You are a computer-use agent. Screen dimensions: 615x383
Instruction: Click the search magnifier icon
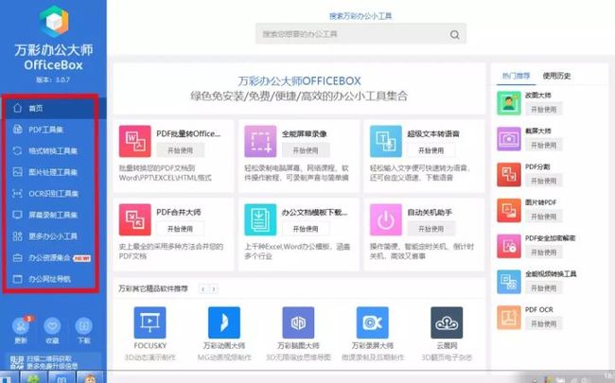(x=454, y=34)
